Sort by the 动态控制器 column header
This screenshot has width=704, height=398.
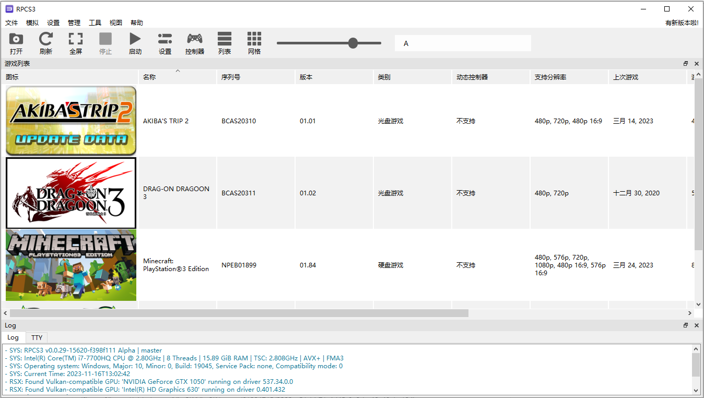click(x=491, y=77)
